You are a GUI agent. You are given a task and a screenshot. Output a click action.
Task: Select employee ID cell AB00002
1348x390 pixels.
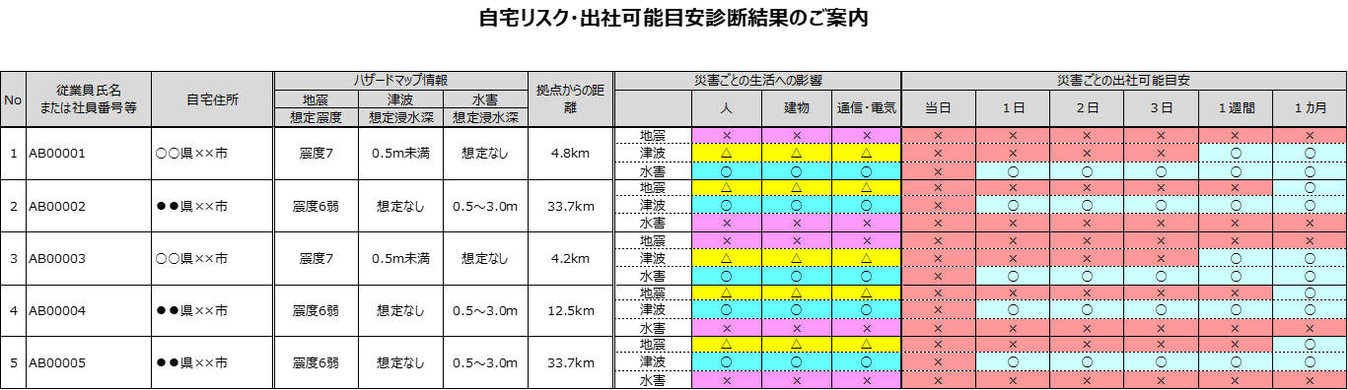(89, 206)
